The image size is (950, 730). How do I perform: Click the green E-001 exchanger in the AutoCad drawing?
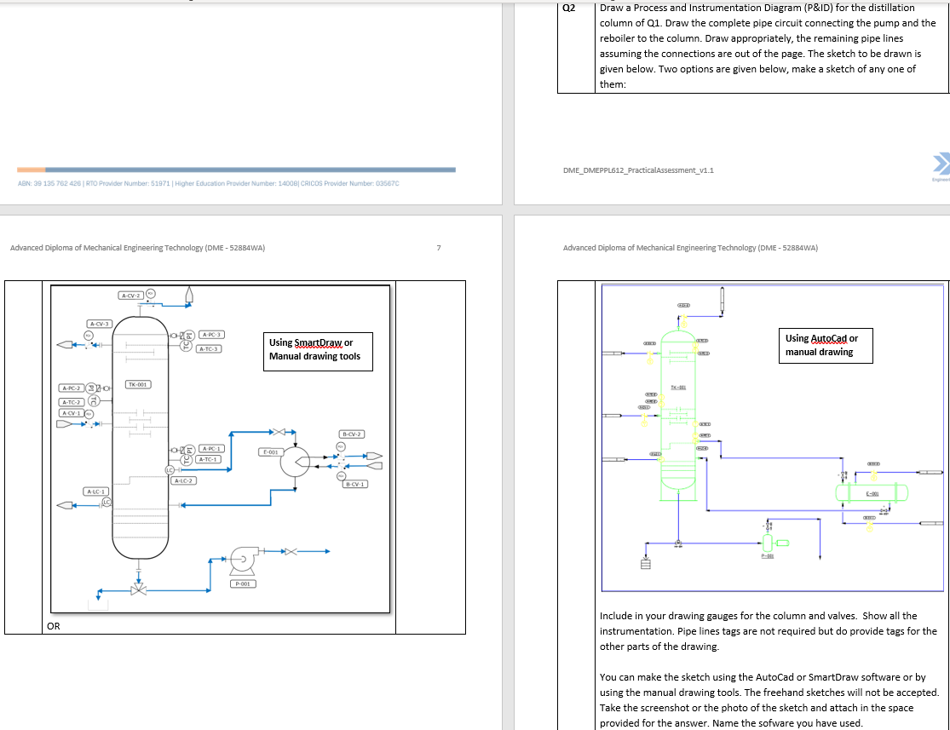click(872, 492)
